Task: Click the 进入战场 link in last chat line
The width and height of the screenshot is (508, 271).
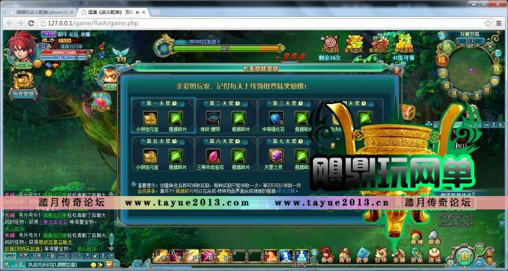Action: pyautogui.click(x=87, y=249)
